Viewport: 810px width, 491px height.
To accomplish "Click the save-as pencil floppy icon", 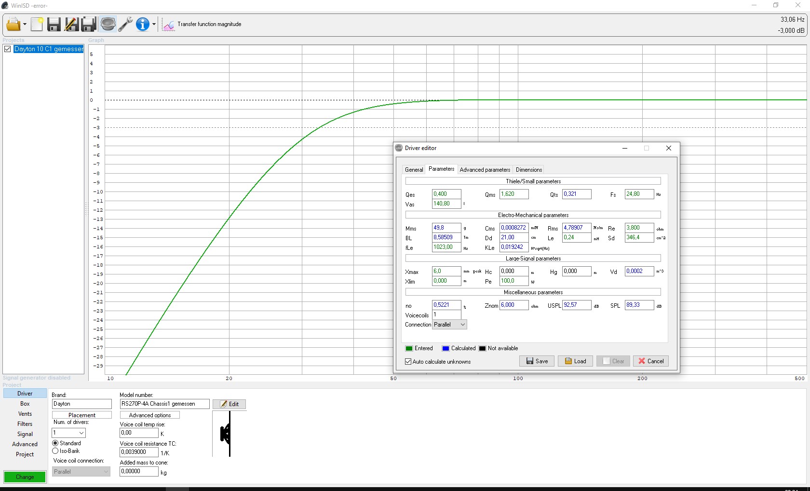I will 71,24.
